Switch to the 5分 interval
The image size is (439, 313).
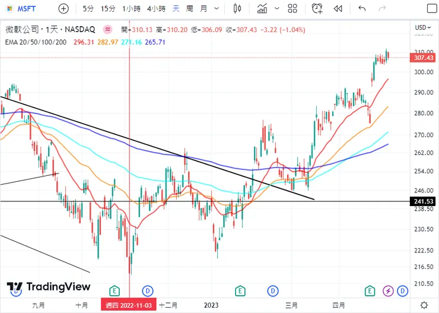pyautogui.click(x=88, y=9)
